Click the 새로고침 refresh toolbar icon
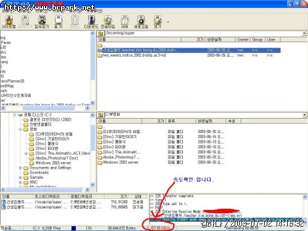 click(x=141, y=22)
